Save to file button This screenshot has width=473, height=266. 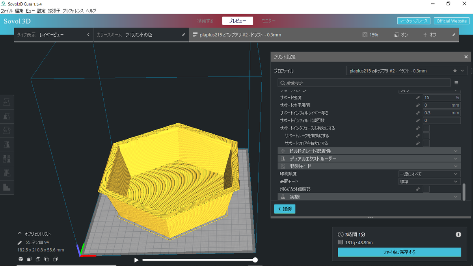coord(399,252)
